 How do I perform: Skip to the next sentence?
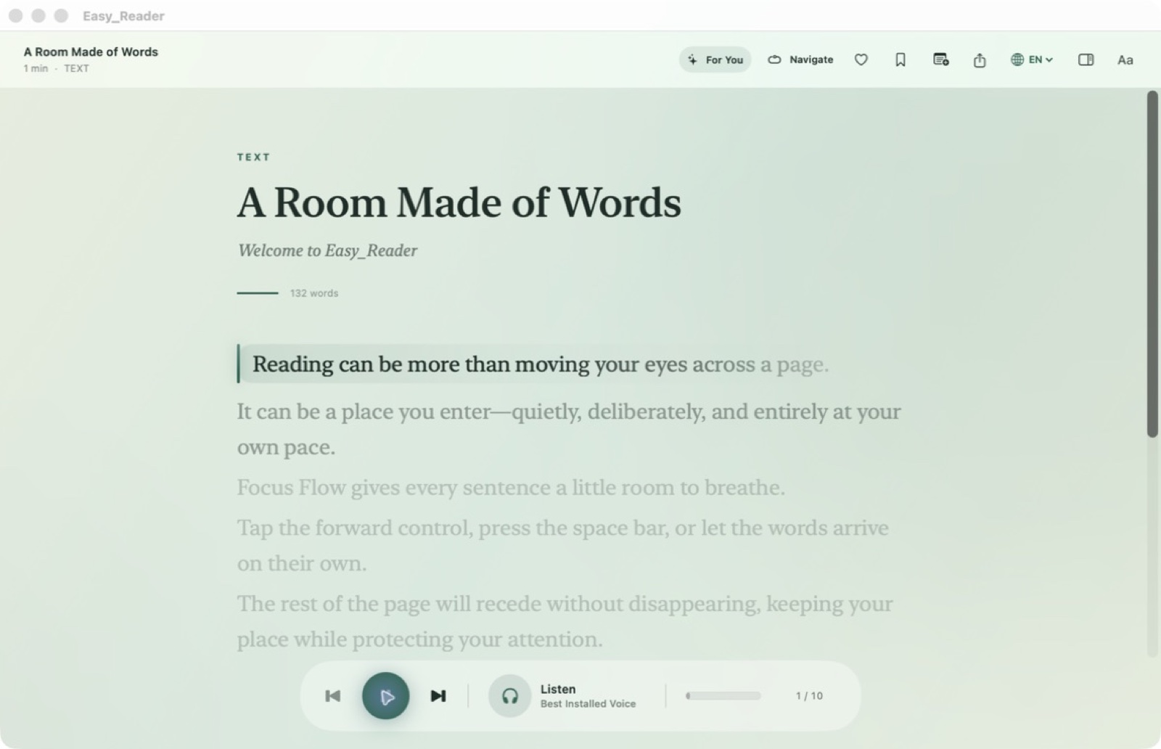438,696
